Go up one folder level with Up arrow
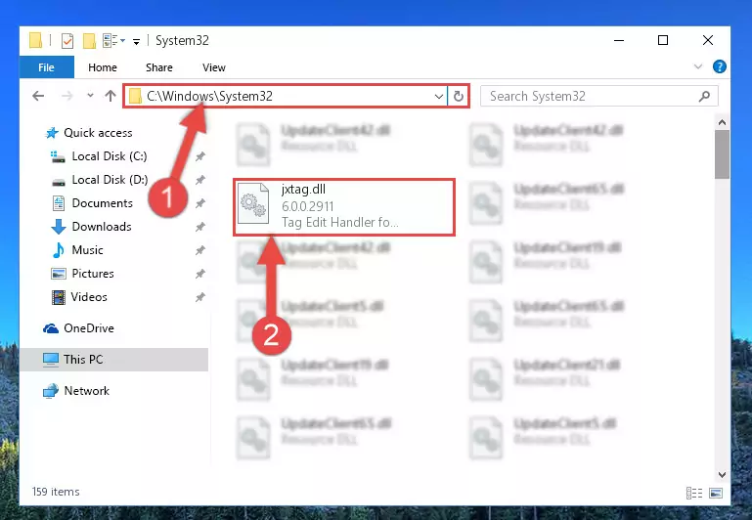The height and width of the screenshot is (520, 752). [111, 96]
